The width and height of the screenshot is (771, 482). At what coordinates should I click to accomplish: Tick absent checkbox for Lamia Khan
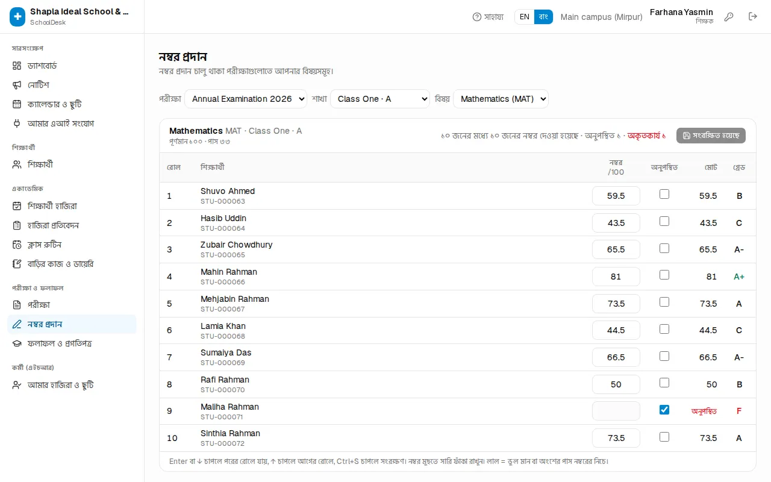pyautogui.click(x=664, y=329)
